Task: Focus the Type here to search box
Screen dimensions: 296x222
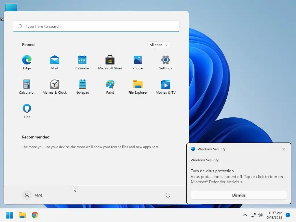Action: (96, 26)
